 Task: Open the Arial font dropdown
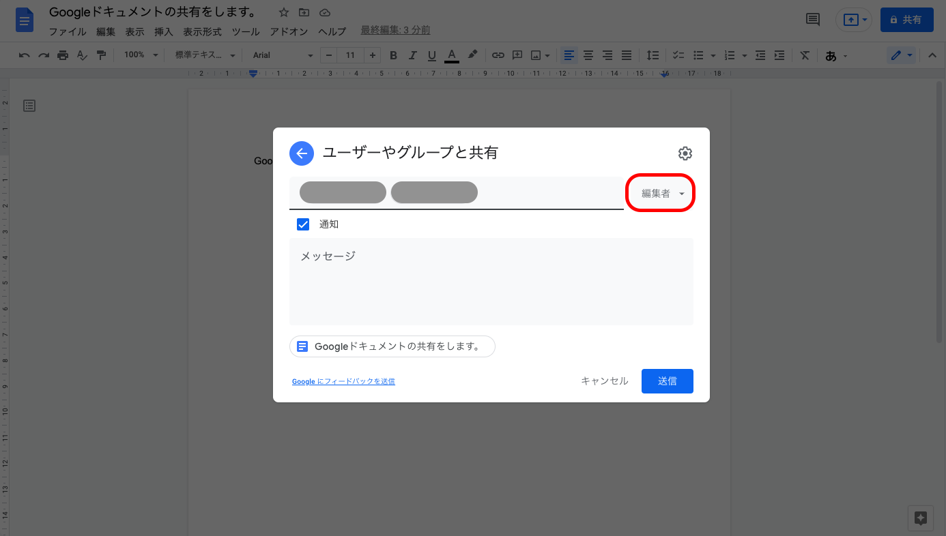tap(283, 55)
